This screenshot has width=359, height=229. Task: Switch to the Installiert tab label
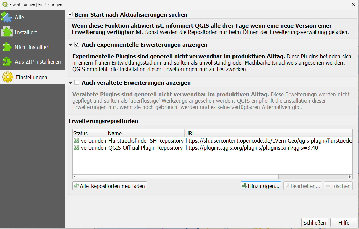pos(26,32)
